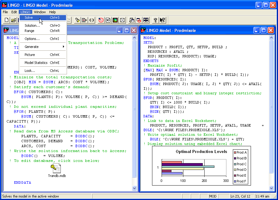Open the Solution report toolbar icon
Image resolution: width=278 pixels, height=200 pixels.
point(108,20)
